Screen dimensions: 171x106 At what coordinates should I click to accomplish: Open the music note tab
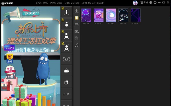[77, 45]
